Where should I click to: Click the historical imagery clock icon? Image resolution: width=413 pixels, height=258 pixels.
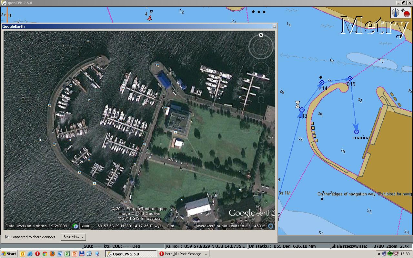[x=75, y=226]
